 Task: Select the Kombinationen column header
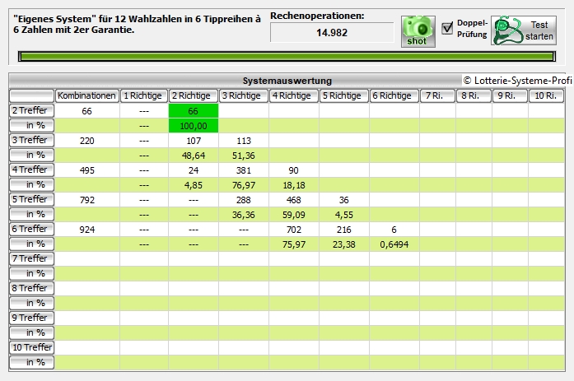(x=86, y=95)
